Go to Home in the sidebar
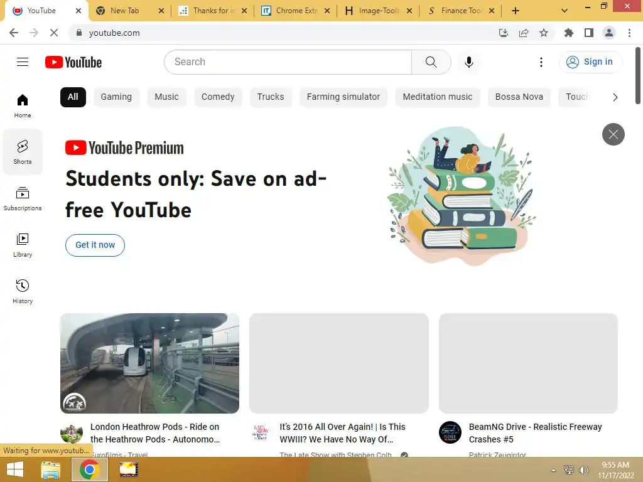This screenshot has height=482, width=643. (23, 105)
